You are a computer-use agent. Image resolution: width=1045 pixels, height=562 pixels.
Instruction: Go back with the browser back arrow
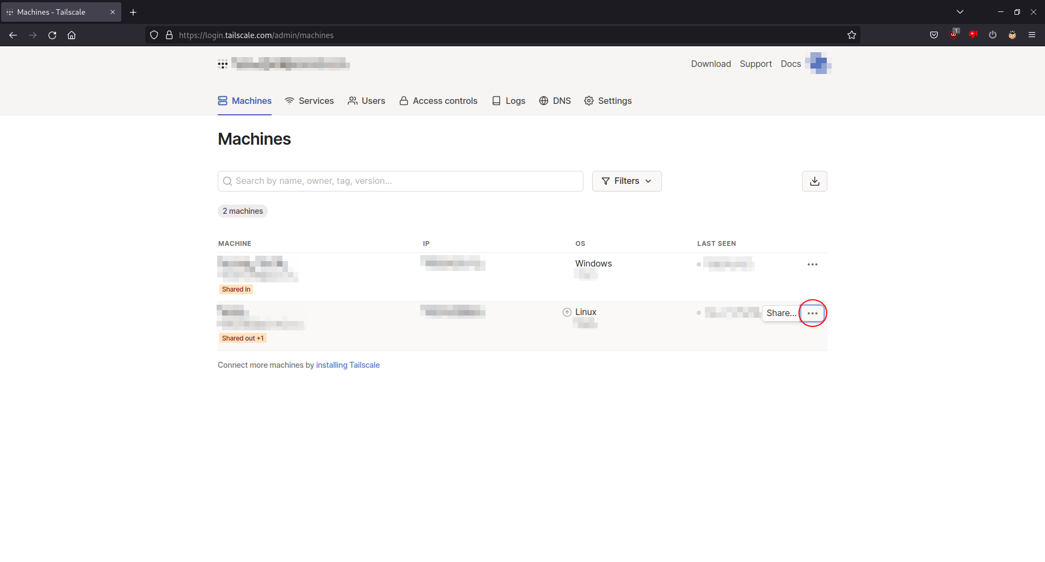[13, 35]
